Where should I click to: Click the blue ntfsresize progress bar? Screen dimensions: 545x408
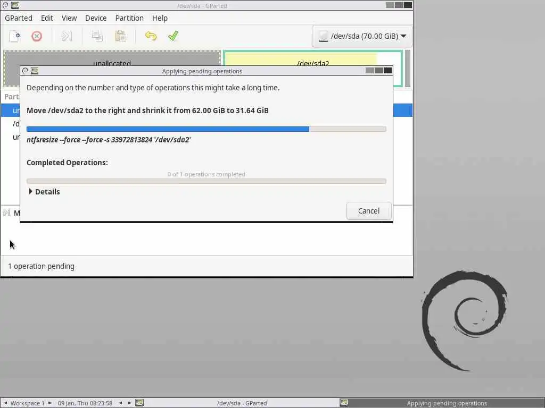(x=206, y=129)
